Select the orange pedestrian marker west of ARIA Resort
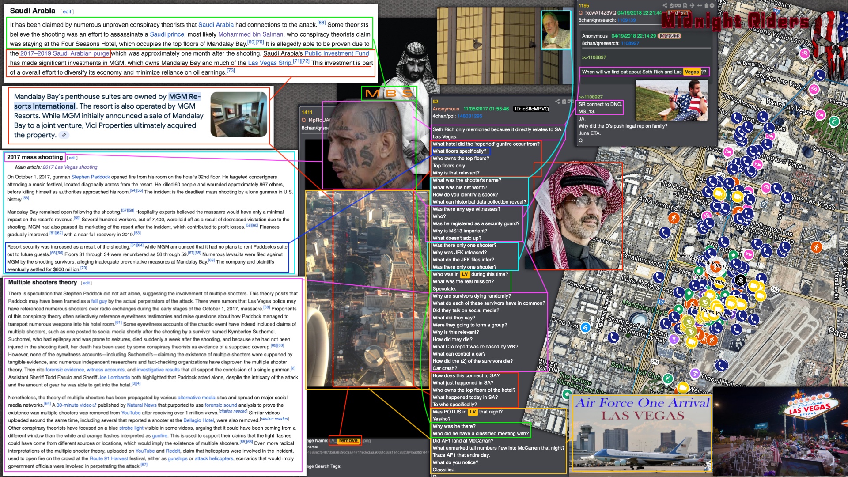848x477 pixels. click(674, 218)
